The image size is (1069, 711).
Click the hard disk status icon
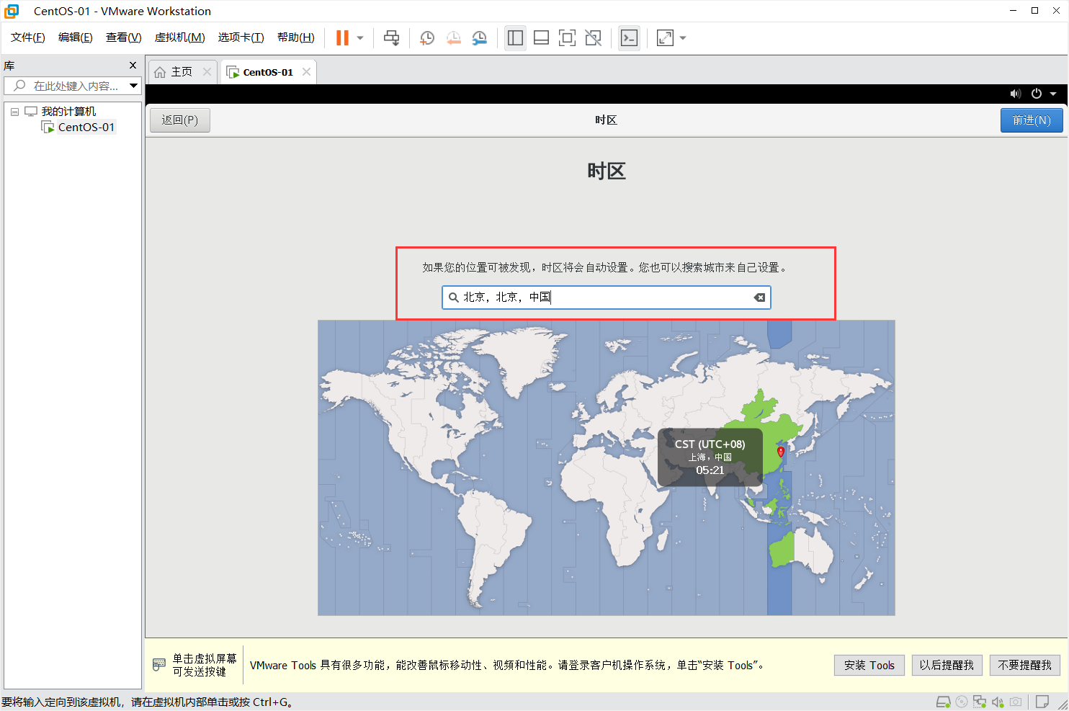(944, 701)
